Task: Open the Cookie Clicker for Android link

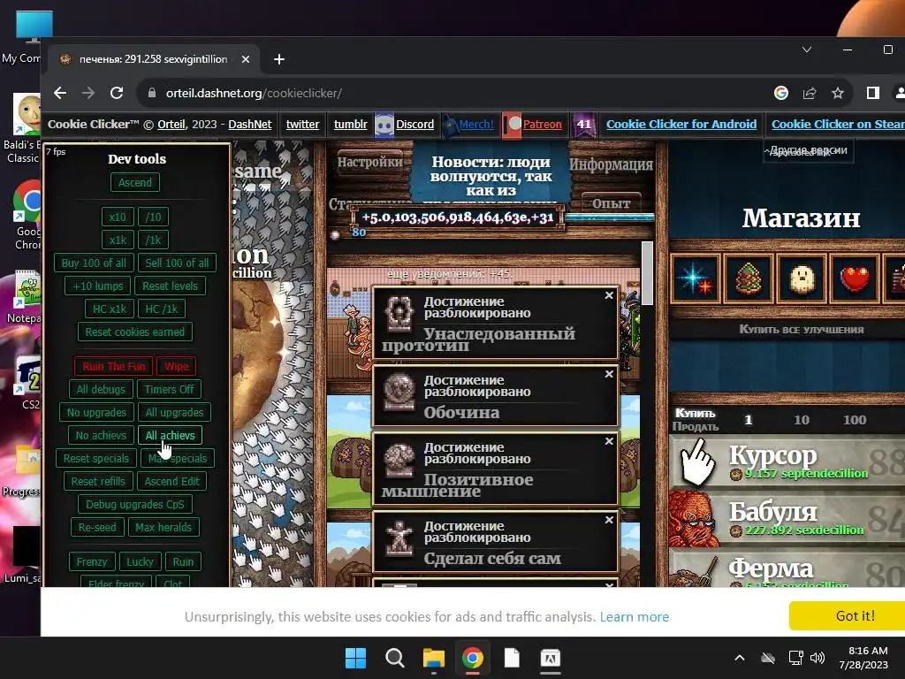Action: (x=681, y=124)
